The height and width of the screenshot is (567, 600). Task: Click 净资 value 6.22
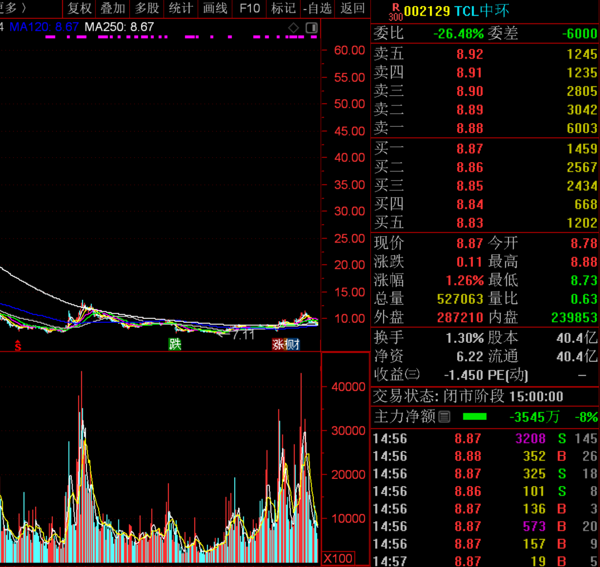470,357
